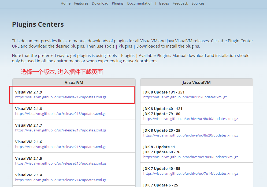
Task: Visit the Issues page
Action: point(164,3)
